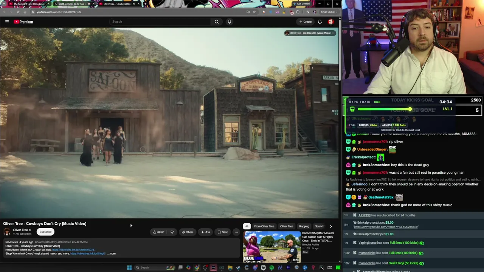Open ARM333 resubscribed user link
This screenshot has width=484, height=272.
point(365,215)
